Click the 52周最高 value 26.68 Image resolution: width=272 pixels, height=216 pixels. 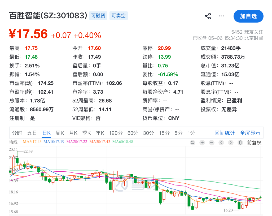[x=105, y=101]
